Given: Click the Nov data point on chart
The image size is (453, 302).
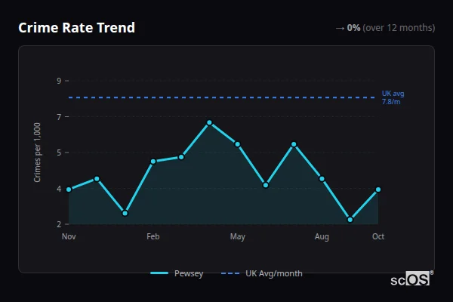Looking at the screenshot, I should 69,190.
